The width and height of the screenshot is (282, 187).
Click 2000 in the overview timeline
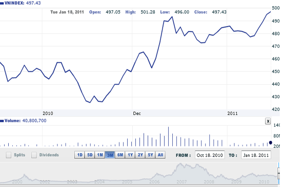[x=17, y=182]
